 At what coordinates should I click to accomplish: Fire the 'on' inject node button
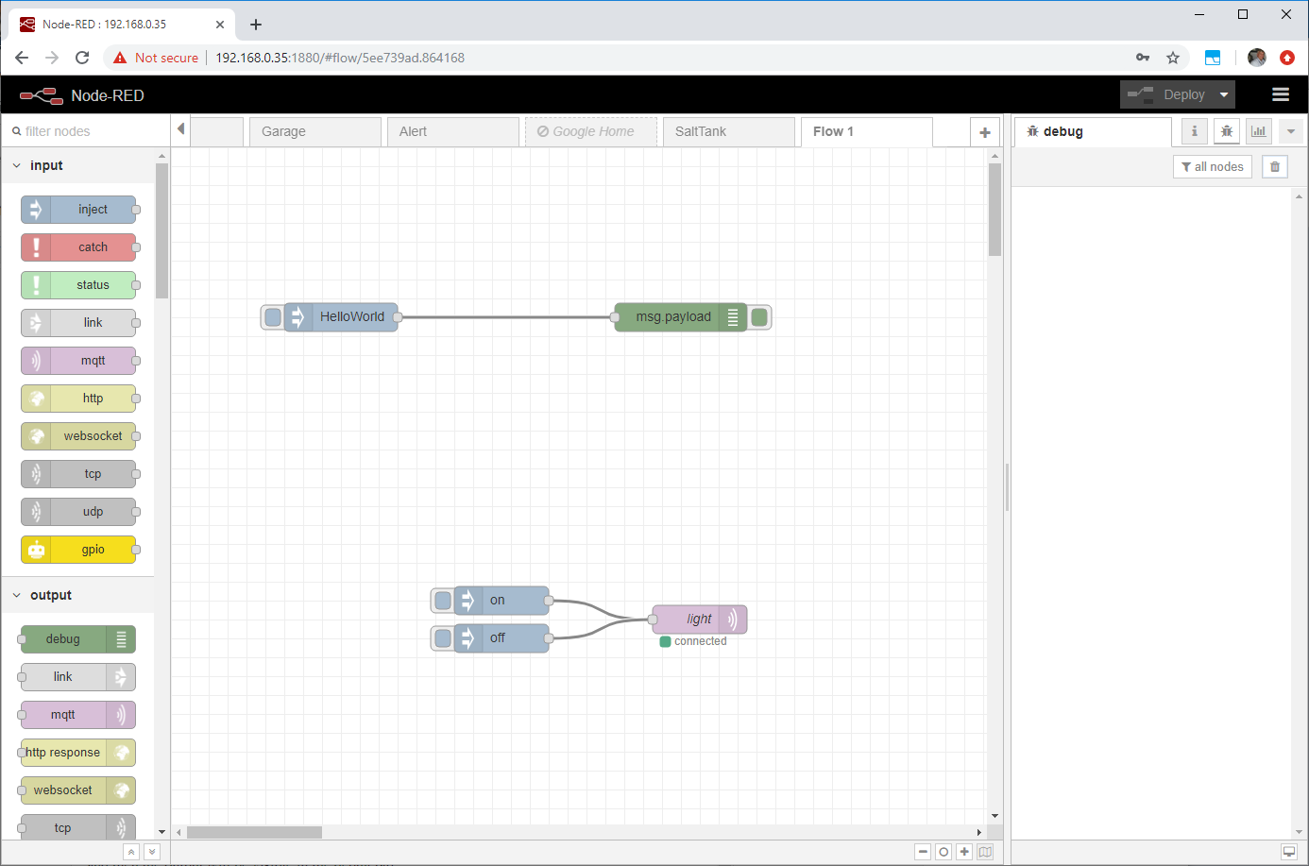pyautogui.click(x=442, y=601)
